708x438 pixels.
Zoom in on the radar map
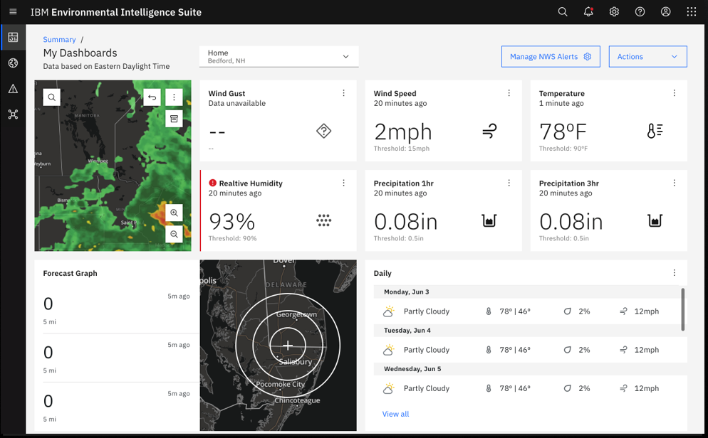(x=175, y=213)
